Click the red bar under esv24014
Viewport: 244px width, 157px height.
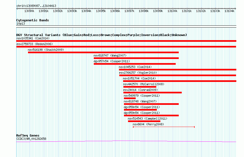click(152, 93)
